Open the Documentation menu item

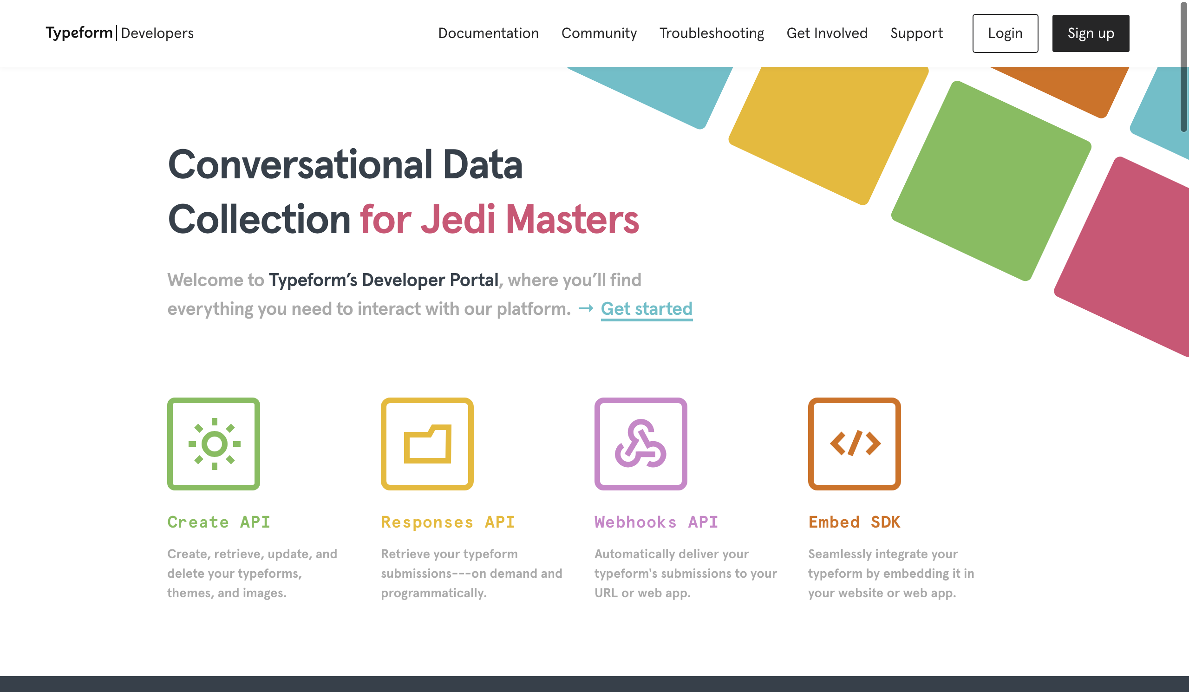coord(488,33)
